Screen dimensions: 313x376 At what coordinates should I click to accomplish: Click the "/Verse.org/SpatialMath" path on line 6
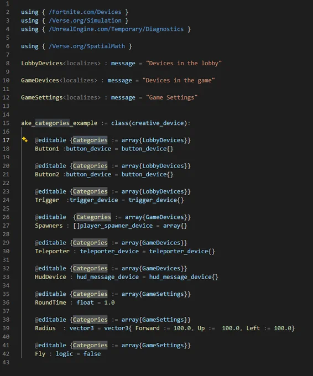87,46
